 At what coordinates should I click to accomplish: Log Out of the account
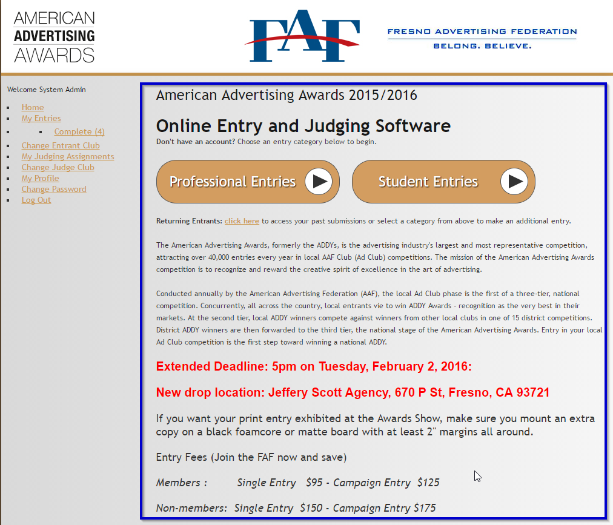pos(36,200)
